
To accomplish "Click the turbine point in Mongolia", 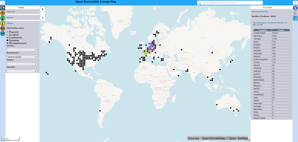I will pos(212,52).
